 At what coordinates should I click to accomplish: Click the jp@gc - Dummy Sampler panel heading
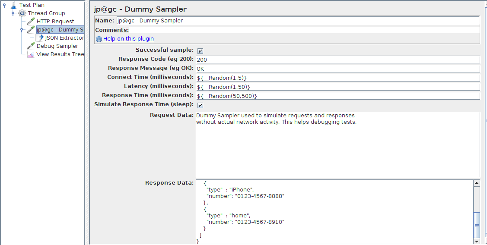pos(140,9)
